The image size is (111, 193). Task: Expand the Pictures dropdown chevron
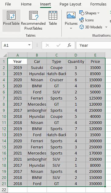(x=71, y=28)
